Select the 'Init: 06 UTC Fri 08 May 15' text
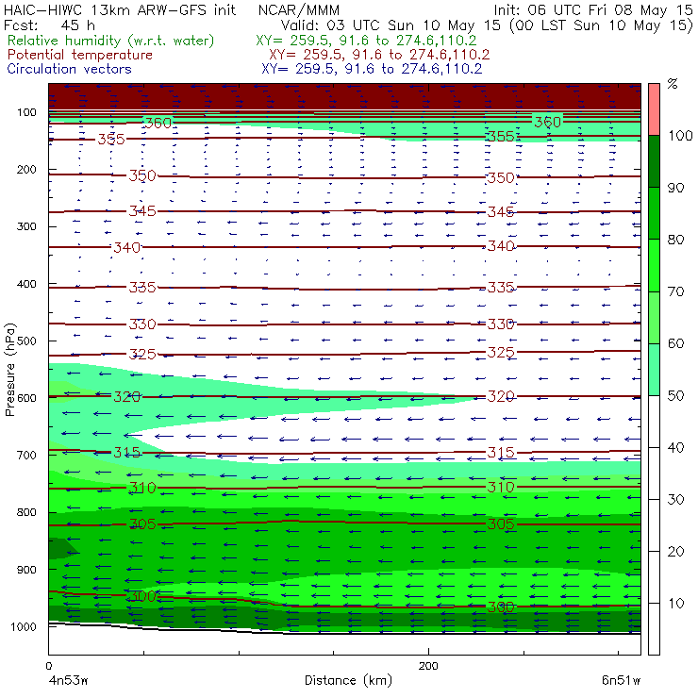This screenshot has height=698, width=698. click(593, 10)
